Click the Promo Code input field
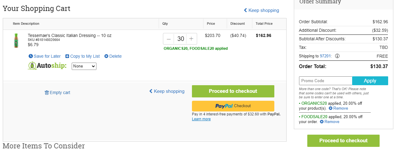Viewport: 397px width, 149px height. [326, 81]
